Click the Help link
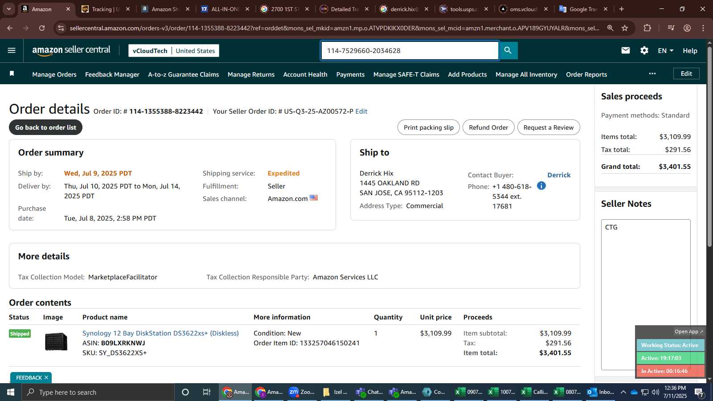This screenshot has width=713, height=401. pyautogui.click(x=690, y=51)
